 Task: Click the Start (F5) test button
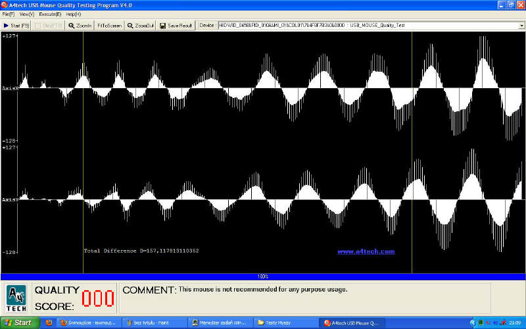pyautogui.click(x=16, y=26)
